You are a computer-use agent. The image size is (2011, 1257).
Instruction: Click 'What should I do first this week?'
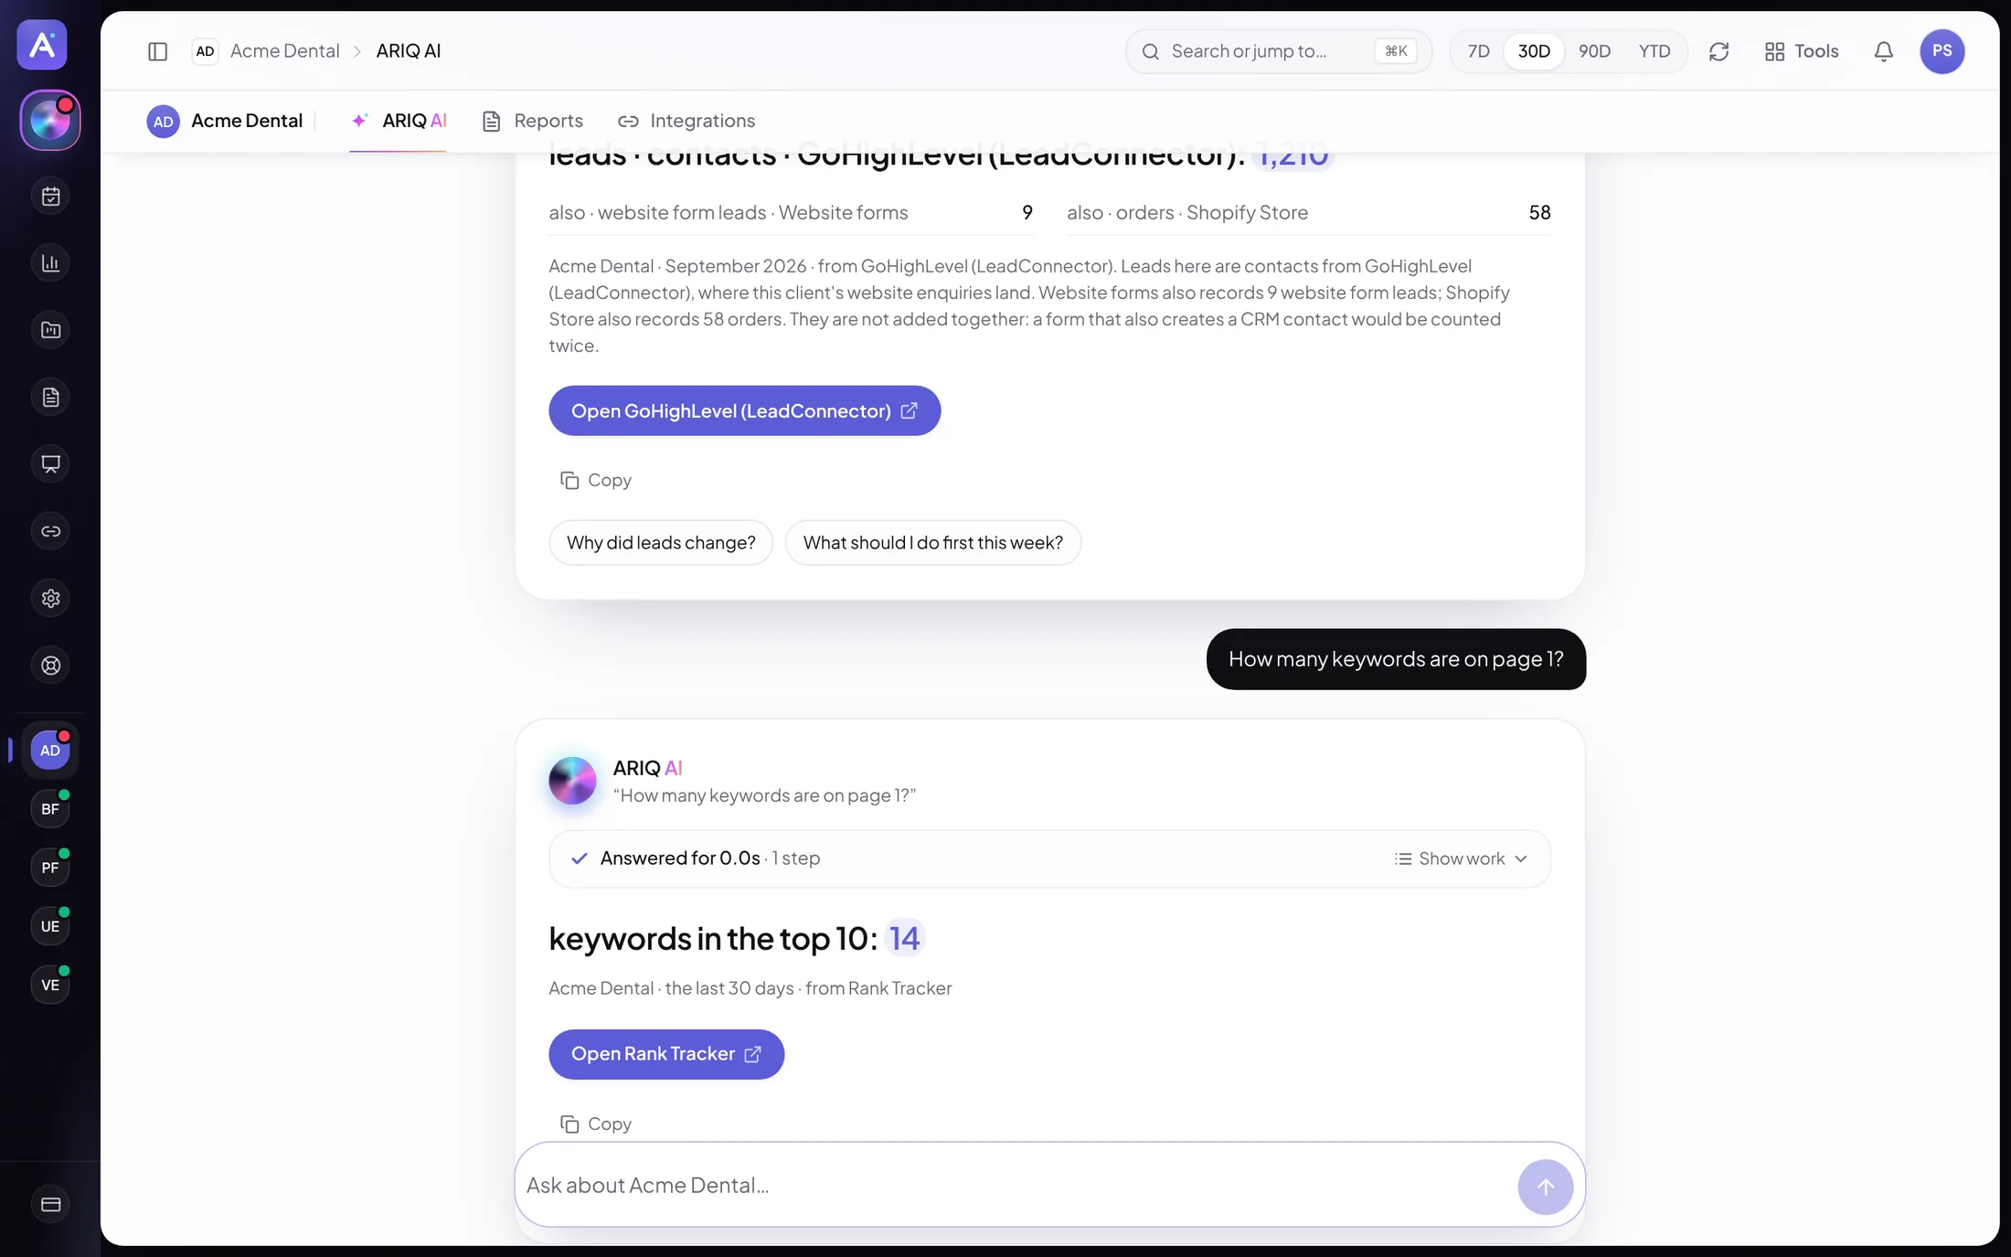(933, 543)
